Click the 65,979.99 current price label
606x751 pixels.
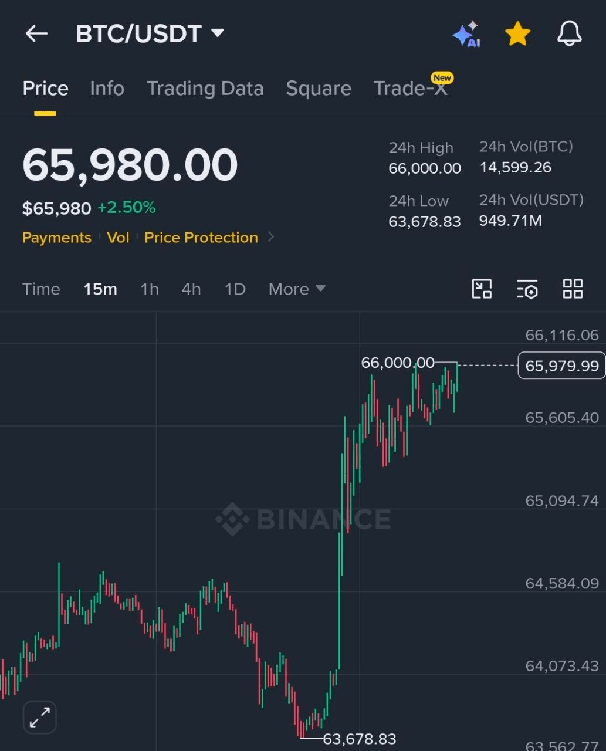[x=561, y=366]
